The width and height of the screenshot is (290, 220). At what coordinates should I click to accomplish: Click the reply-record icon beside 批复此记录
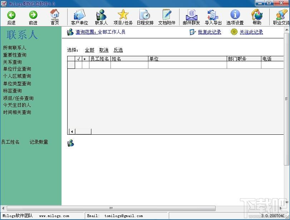192,32
